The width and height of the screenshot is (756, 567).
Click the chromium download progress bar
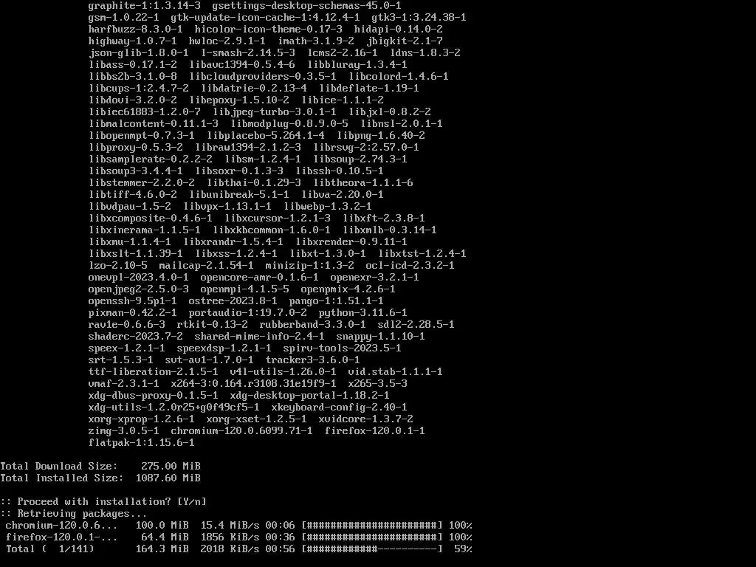tap(372, 525)
